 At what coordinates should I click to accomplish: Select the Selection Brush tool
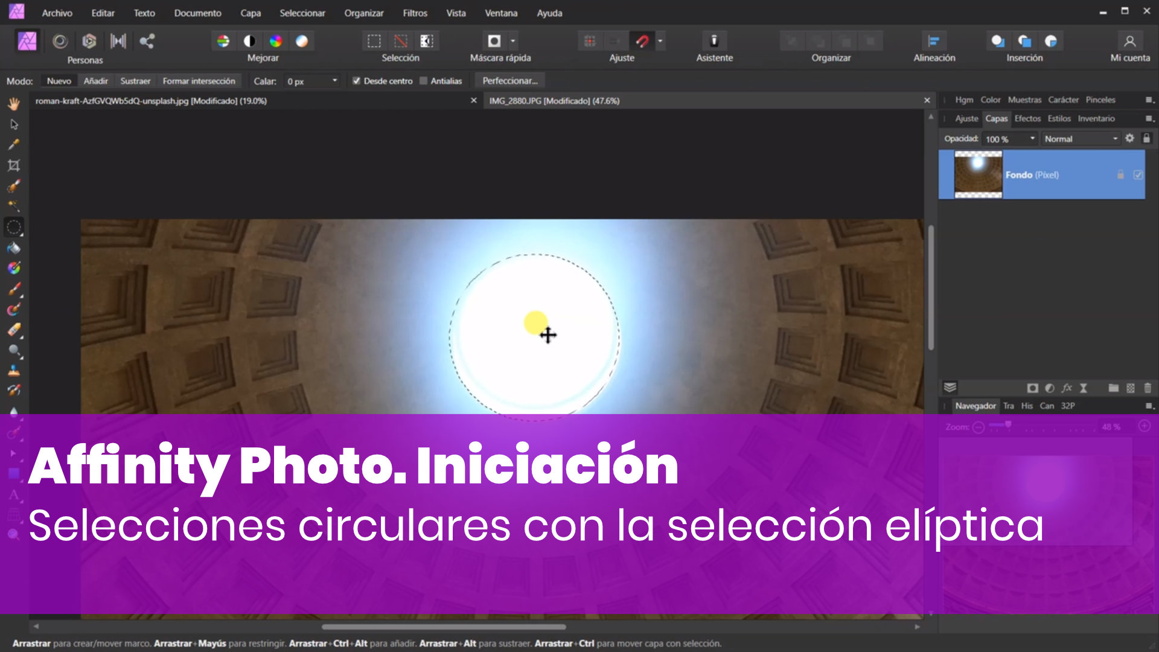tap(14, 186)
